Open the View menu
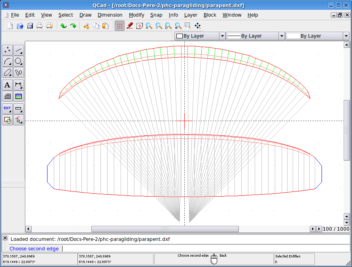The image size is (352, 267). tap(46, 15)
